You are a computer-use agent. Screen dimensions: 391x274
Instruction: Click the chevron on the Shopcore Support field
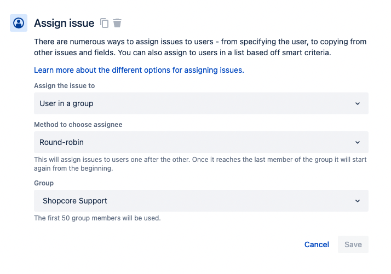tap(358, 201)
